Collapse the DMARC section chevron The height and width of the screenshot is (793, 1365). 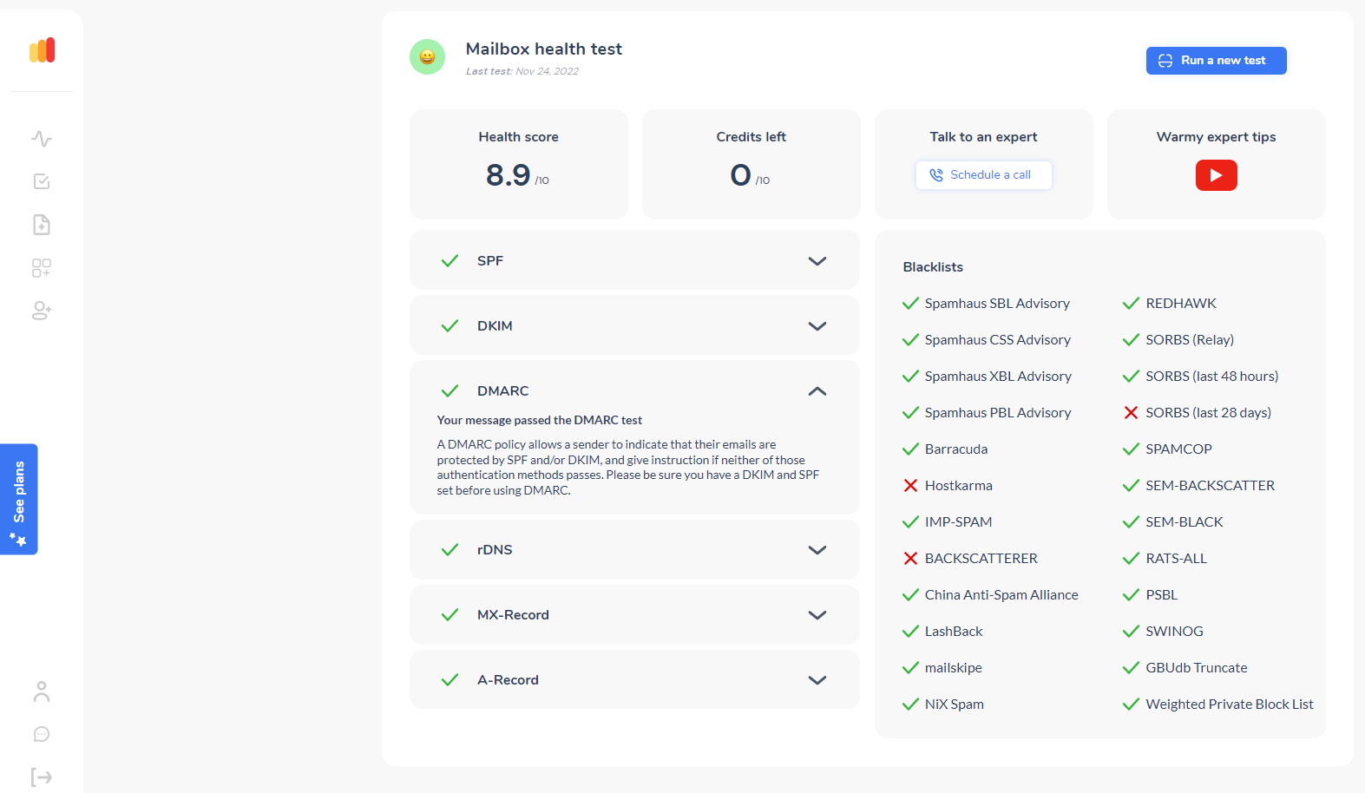tap(817, 391)
